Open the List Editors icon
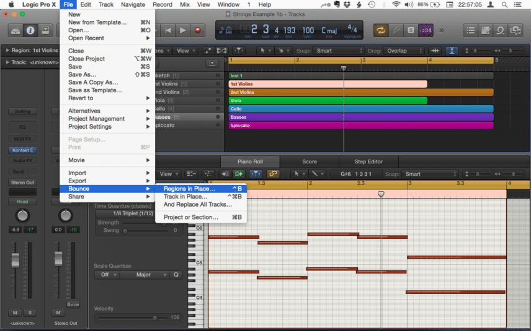 (470, 30)
